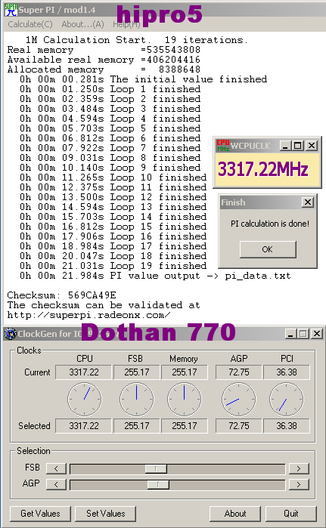
Task: Click the FSB slider thumb
Action: (x=156, y=469)
